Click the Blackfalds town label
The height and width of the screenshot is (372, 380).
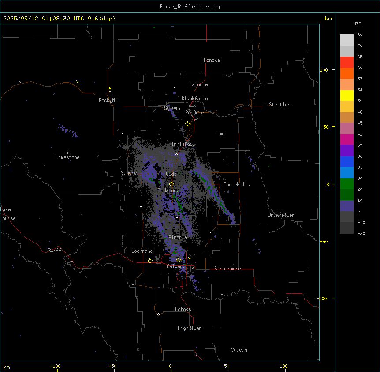(194, 99)
